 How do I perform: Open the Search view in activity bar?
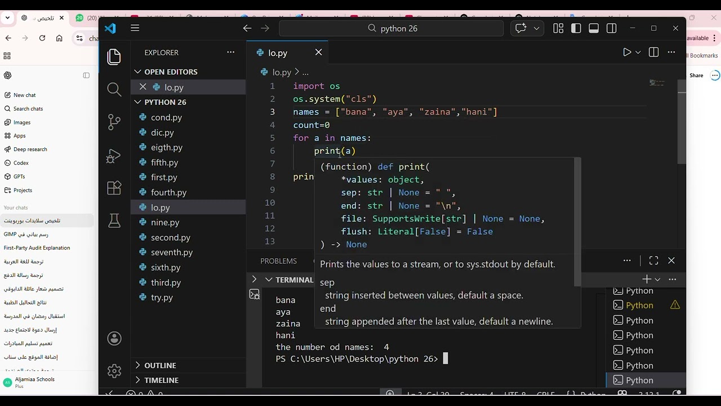tap(114, 89)
